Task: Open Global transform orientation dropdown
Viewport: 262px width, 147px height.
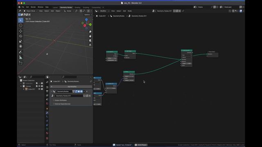Action: coord(69,11)
